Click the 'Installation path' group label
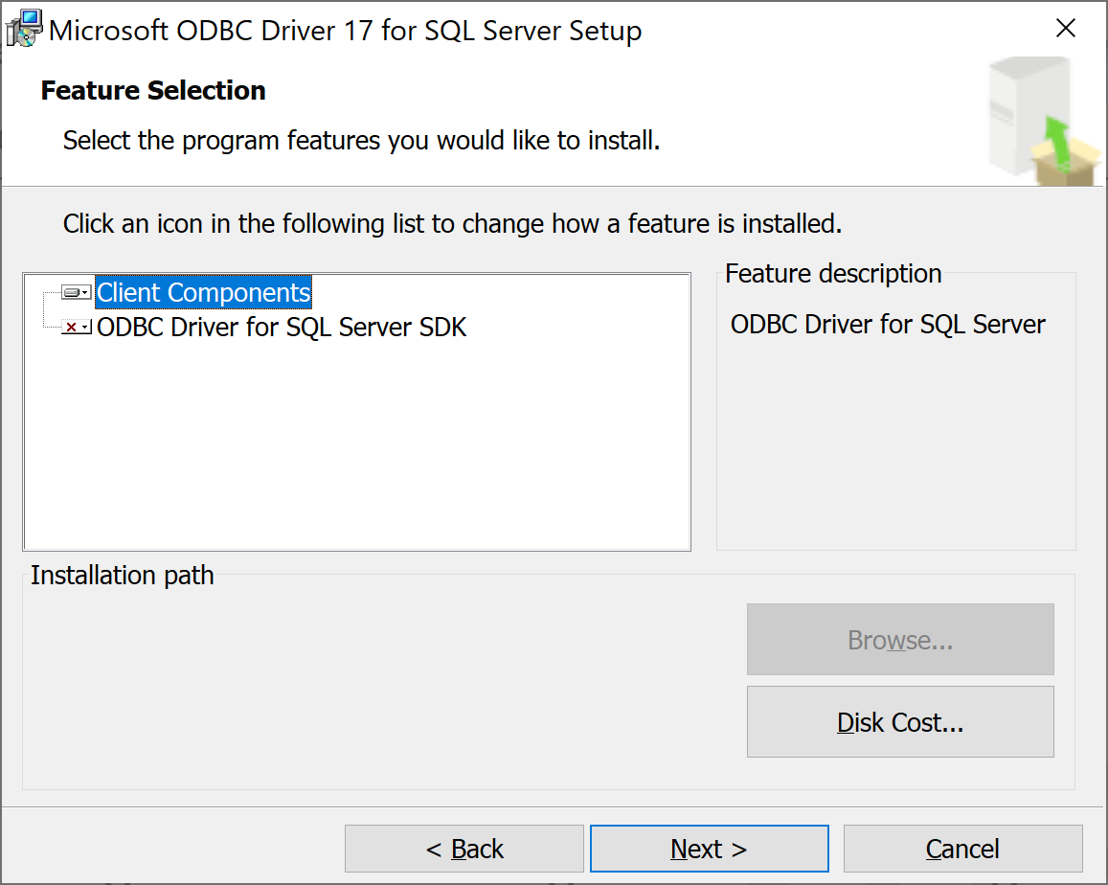Screen dimensions: 1108x885 coord(123,576)
